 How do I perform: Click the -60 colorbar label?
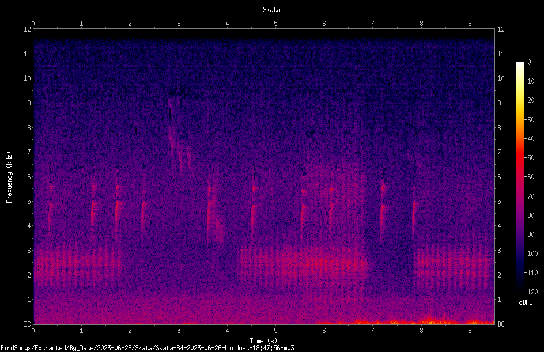(x=530, y=177)
